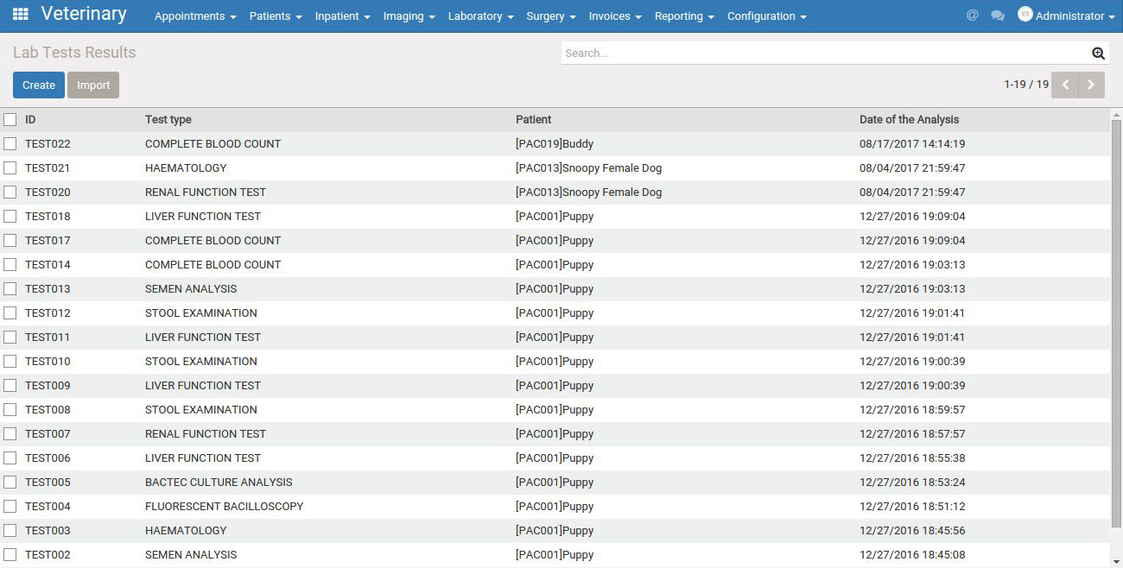
Task: Click patient [PAC019]Buddy
Action: tap(555, 144)
